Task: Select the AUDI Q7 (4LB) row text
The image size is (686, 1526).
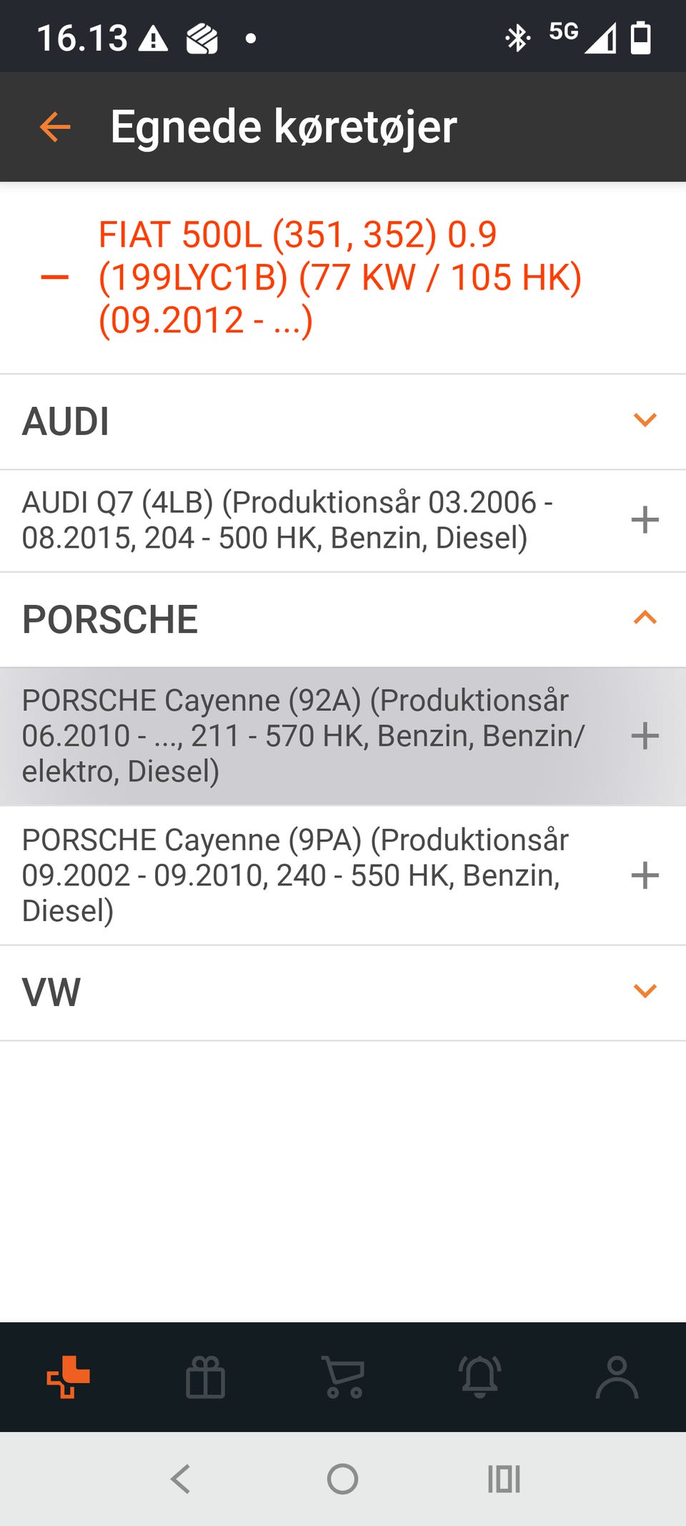Action: 286,520
